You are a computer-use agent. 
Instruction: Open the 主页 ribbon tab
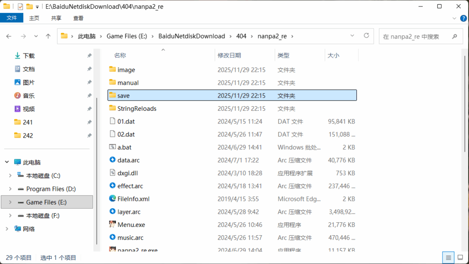tap(34, 18)
